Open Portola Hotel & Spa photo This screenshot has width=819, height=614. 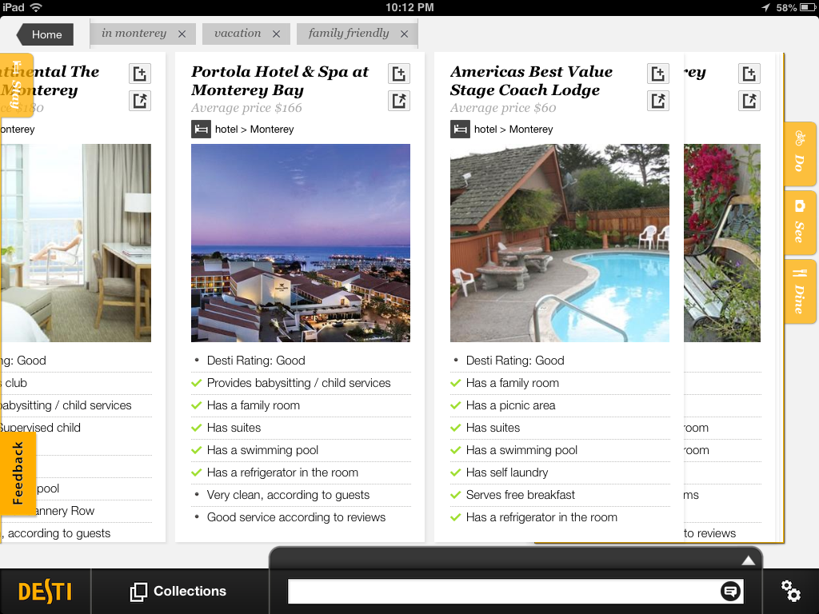point(301,243)
